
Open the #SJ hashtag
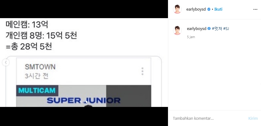[226, 29]
